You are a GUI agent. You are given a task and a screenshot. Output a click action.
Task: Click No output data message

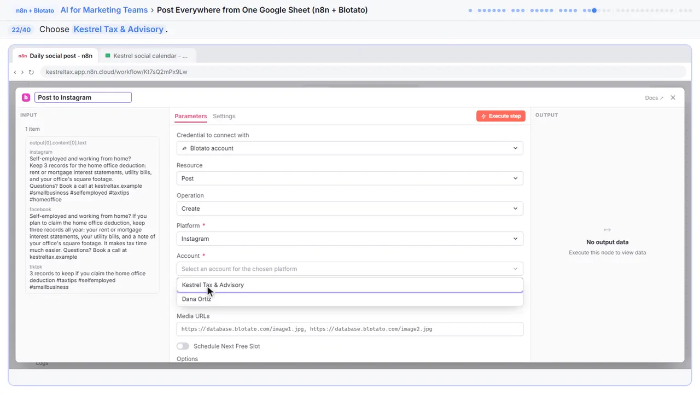(607, 242)
